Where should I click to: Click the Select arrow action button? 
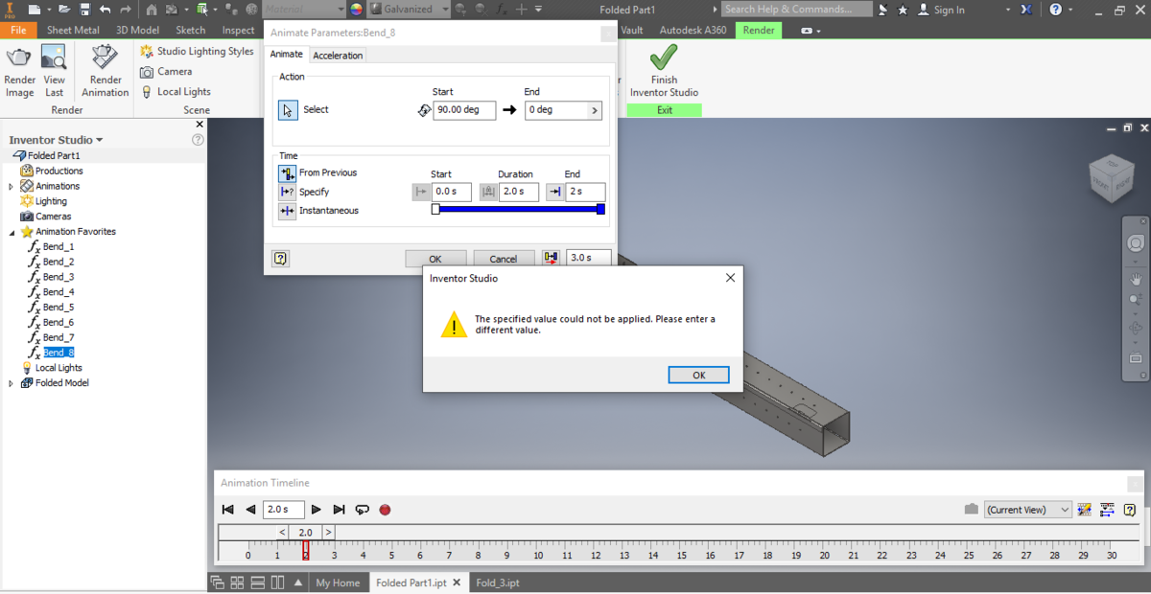tap(288, 110)
